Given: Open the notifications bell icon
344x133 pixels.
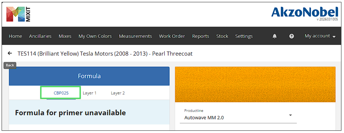Looking at the screenshot, I should click(x=274, y=36).
